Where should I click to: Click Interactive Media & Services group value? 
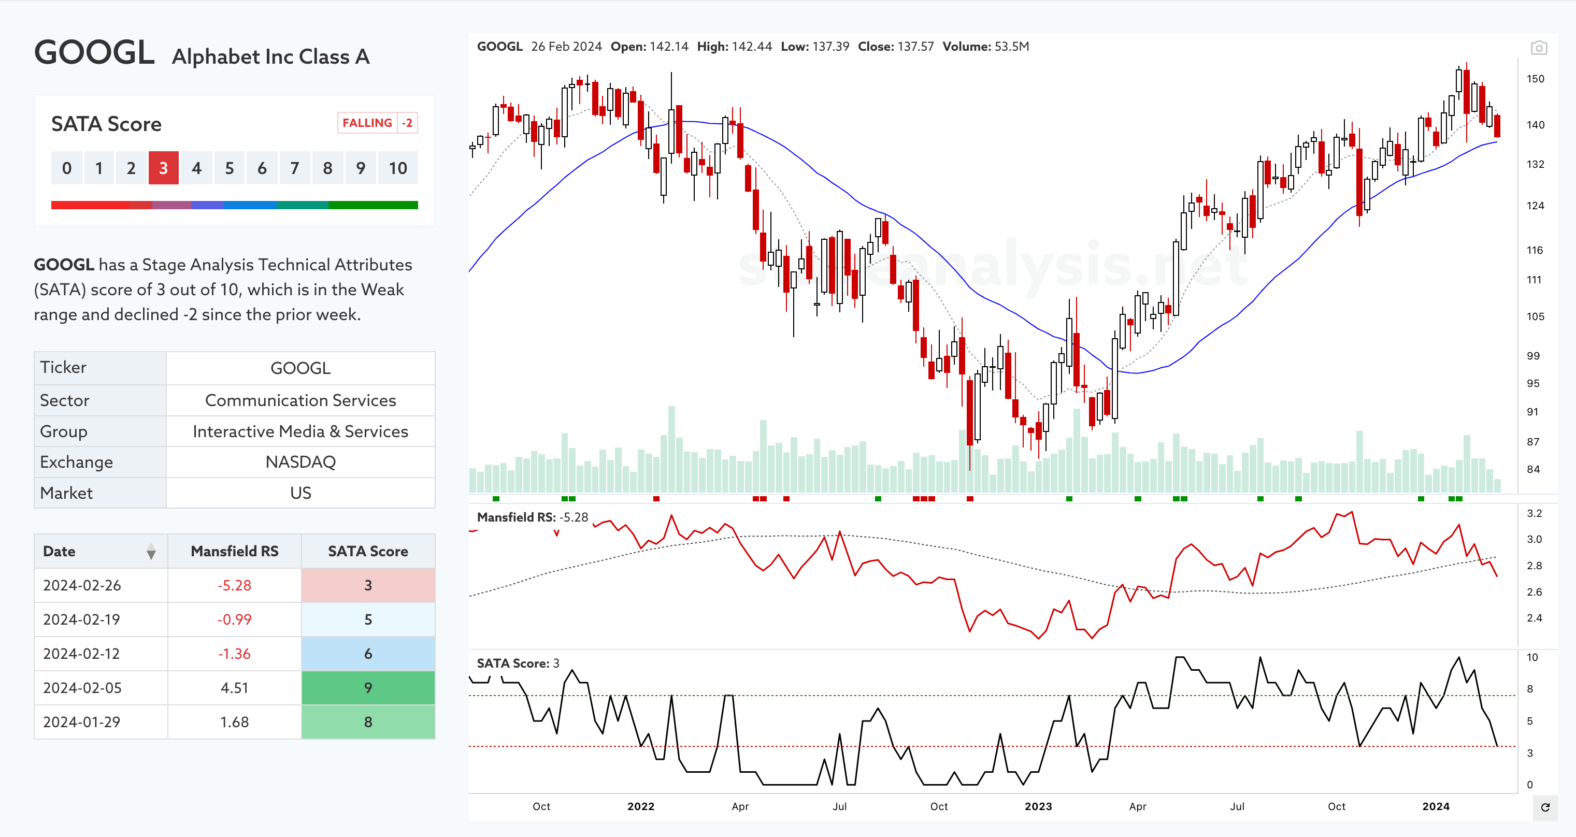[x=300, y=432]
